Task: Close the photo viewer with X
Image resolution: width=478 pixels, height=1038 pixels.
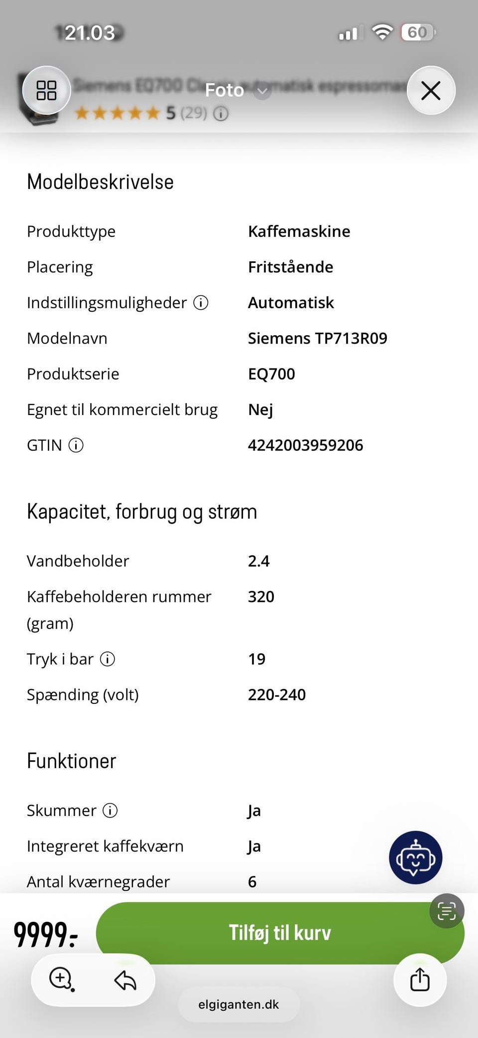Action: click(431, 90)
